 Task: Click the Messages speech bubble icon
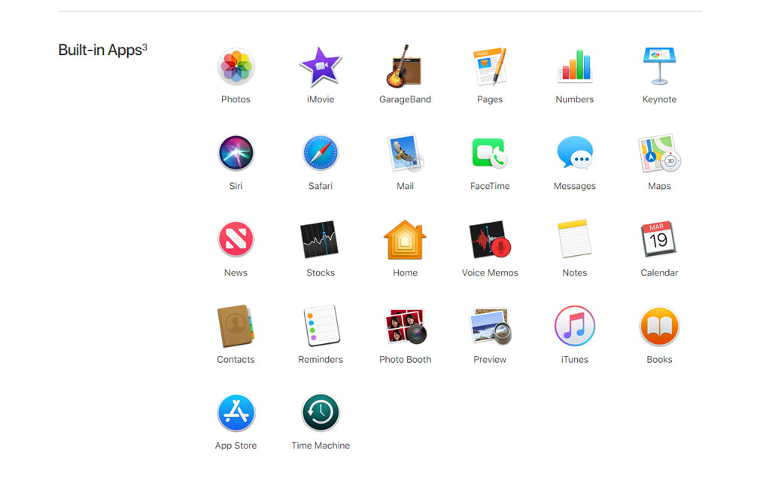click(x=575, y=153)
